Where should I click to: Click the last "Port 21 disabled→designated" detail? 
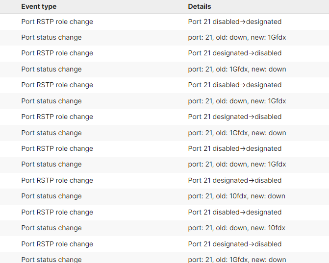coord(235,212)
